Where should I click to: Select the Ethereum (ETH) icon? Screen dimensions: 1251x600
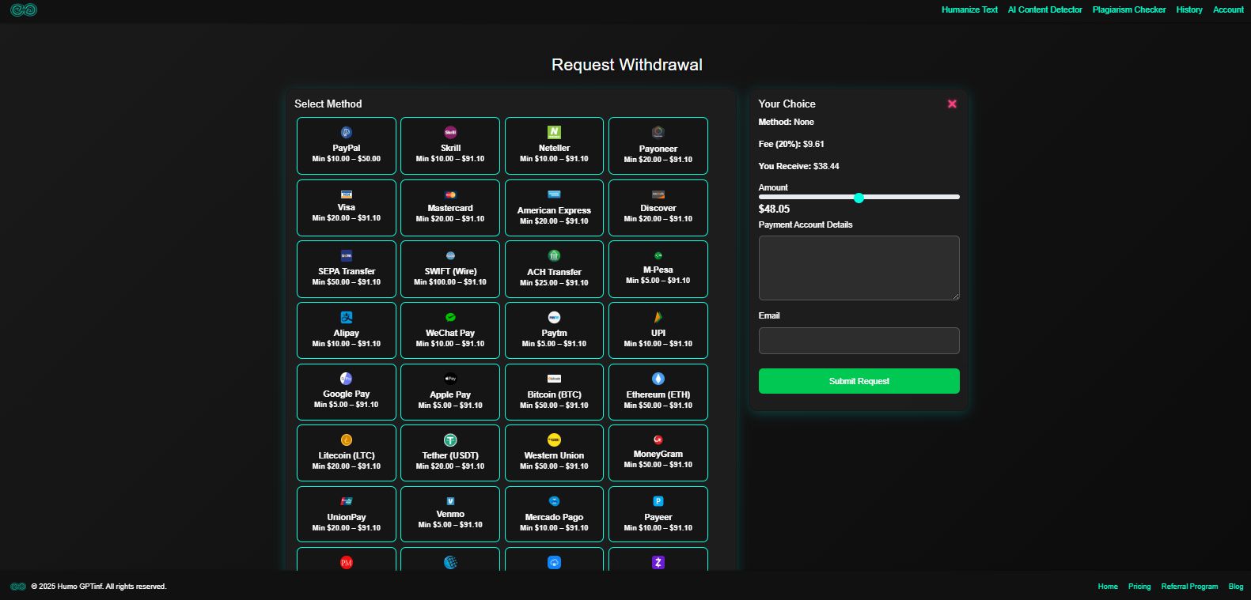click(x=658, y=379)
